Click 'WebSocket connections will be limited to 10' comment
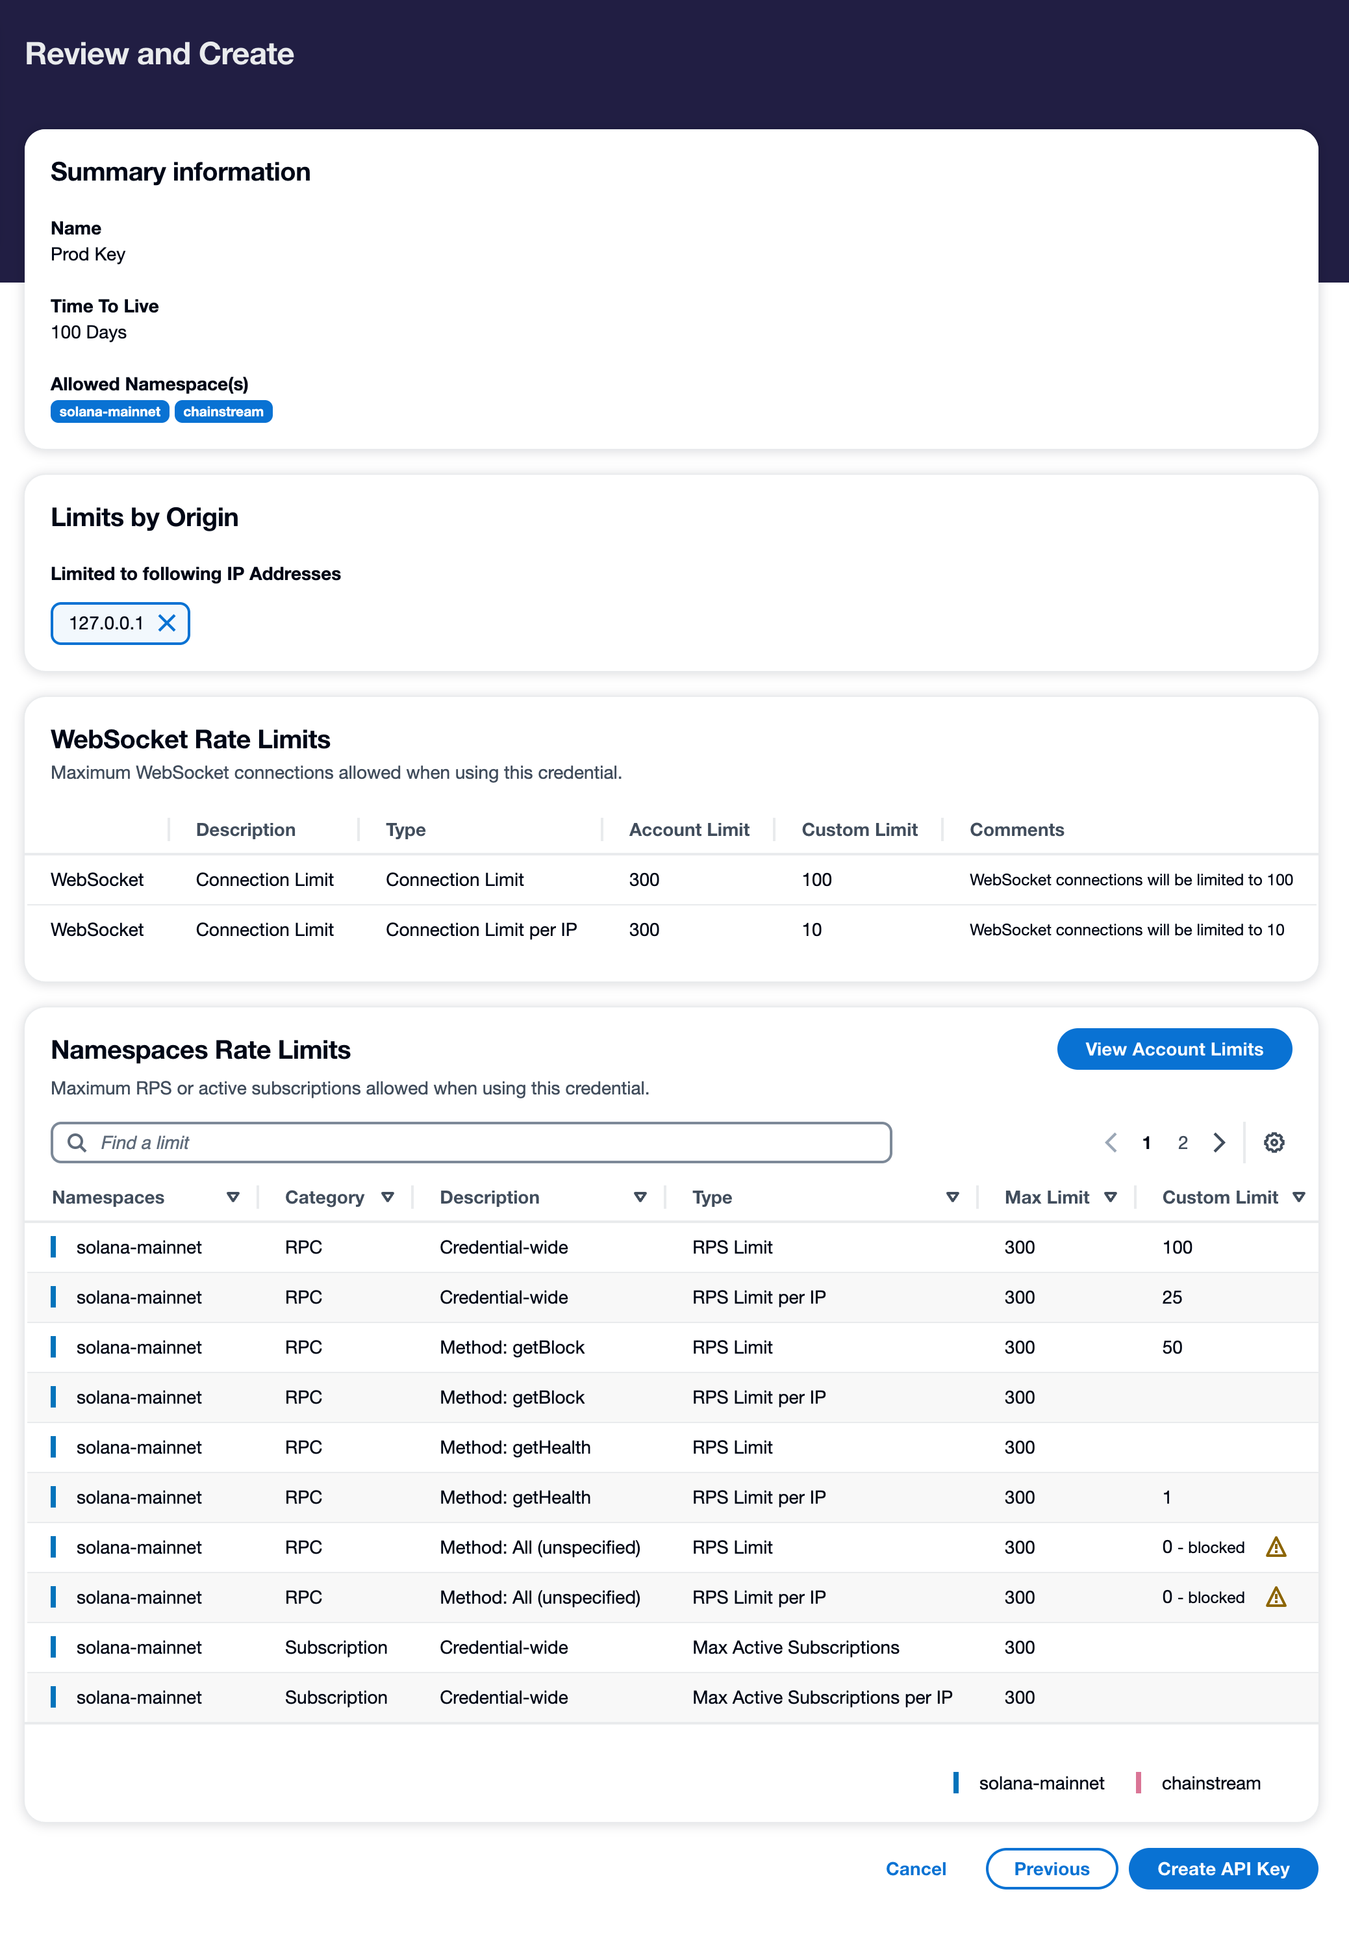This screenshot has height=1933, width=1349. (1127, 929)
